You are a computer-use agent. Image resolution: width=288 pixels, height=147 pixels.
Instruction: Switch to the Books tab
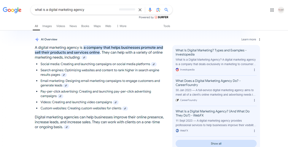pos(85,26)
